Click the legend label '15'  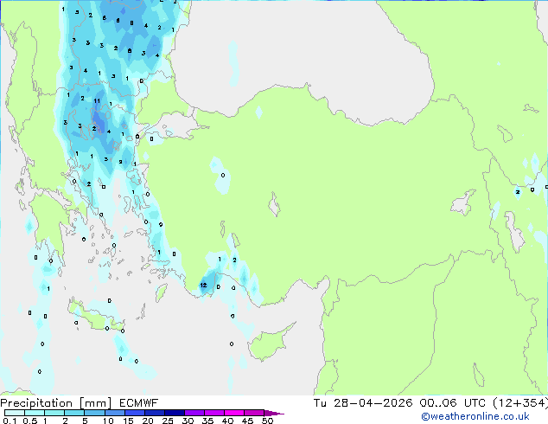(128, 421)
